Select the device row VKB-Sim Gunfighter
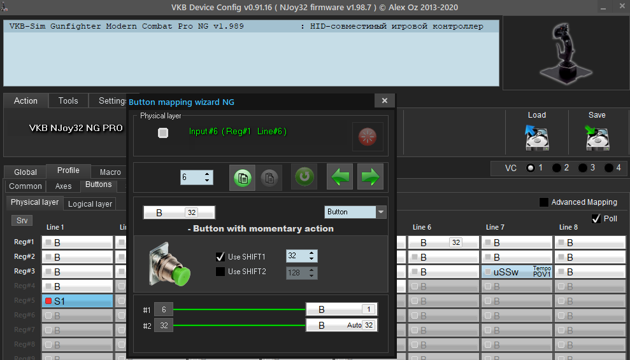 [x=251, y=27]
